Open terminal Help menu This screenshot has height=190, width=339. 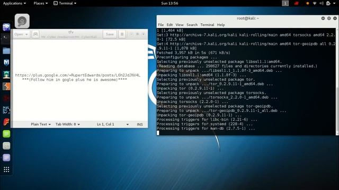tap(221, 25)
